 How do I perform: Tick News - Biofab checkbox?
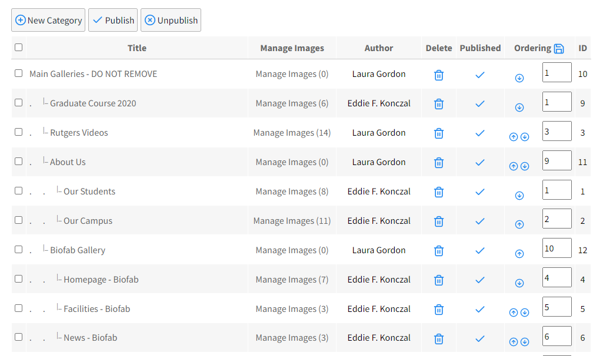coord(18,337)
